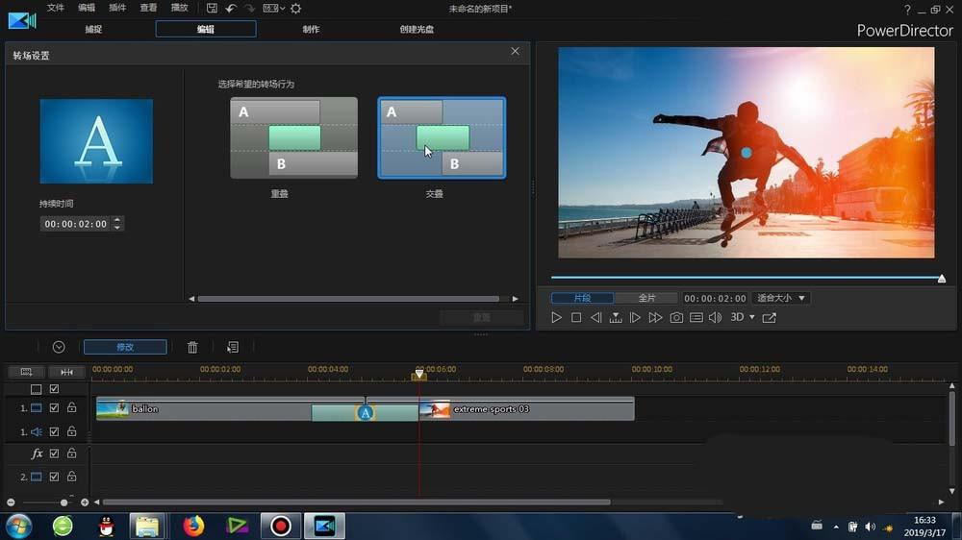Disable video track 1 checkbox
The image size is (962, 540).
pyautogui.click(x=55, y=409)
